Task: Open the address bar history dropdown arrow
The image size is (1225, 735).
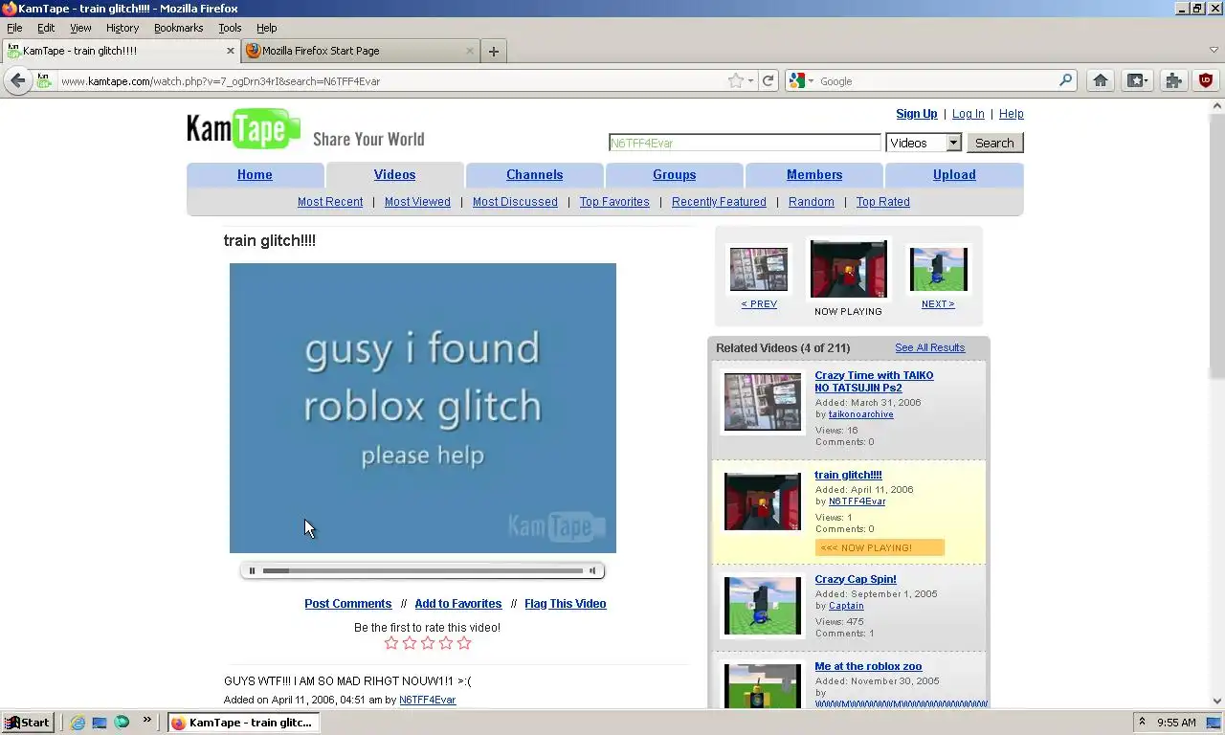Action: [x=751, y=81]
